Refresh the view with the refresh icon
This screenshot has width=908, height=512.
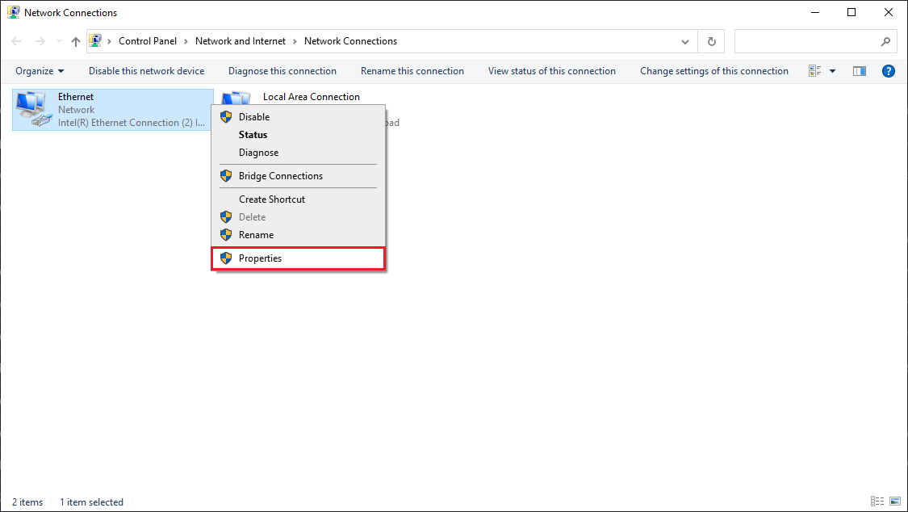pyautogui.click(x=710, y=41)
